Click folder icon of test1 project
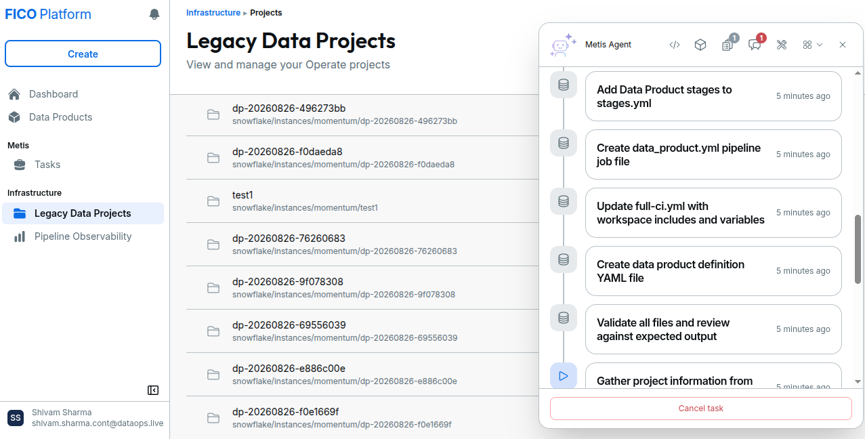 (x=213, y=201)
